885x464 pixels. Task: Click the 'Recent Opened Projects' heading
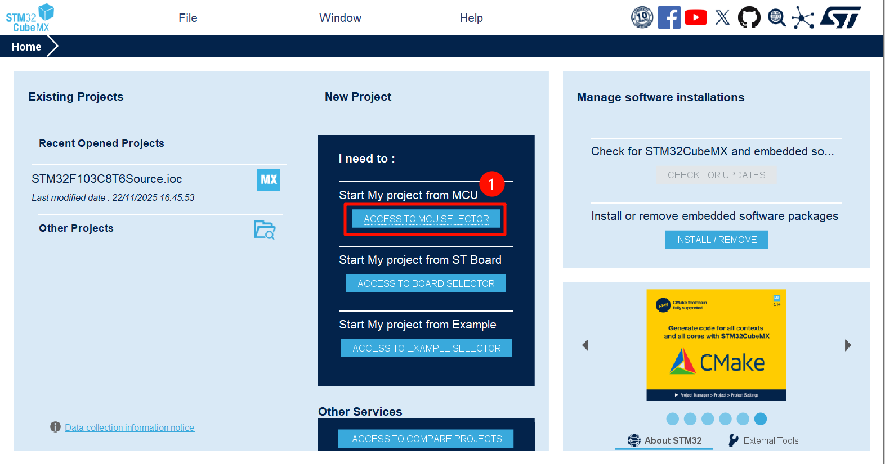click(102, 143)
